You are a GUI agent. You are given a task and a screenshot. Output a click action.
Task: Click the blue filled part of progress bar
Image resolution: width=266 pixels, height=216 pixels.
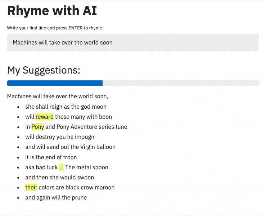coord(55,83)
